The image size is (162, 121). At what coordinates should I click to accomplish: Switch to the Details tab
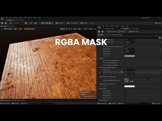(101, 35)
